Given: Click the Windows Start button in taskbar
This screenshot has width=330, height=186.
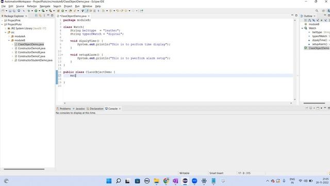Looking at the screenshot, I should tap(109, 181).
